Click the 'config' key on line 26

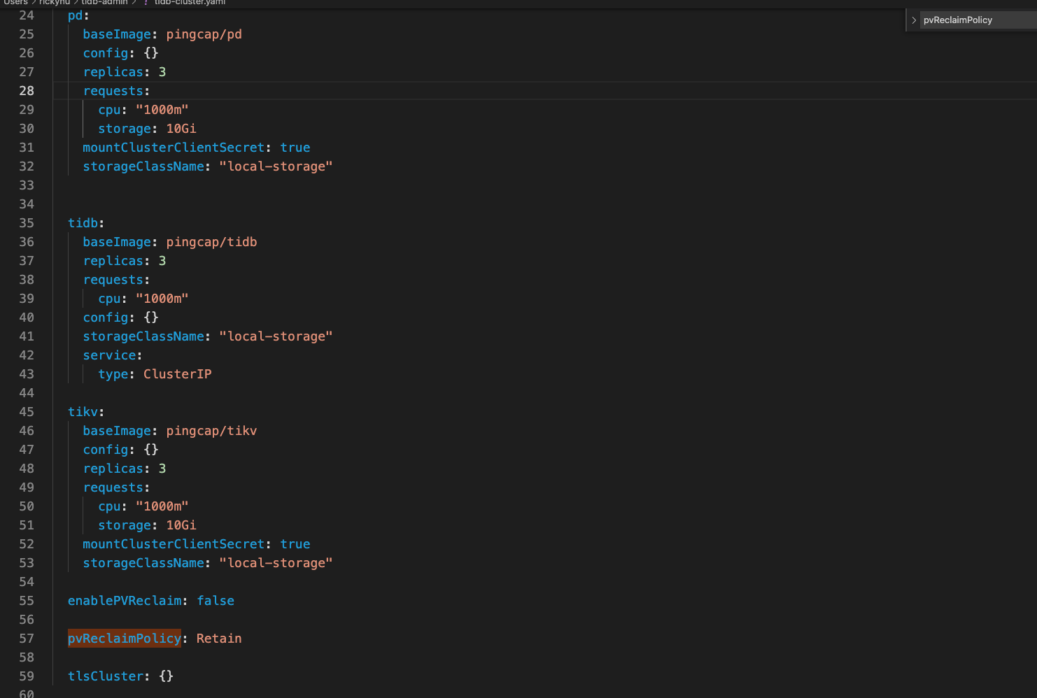106,53
